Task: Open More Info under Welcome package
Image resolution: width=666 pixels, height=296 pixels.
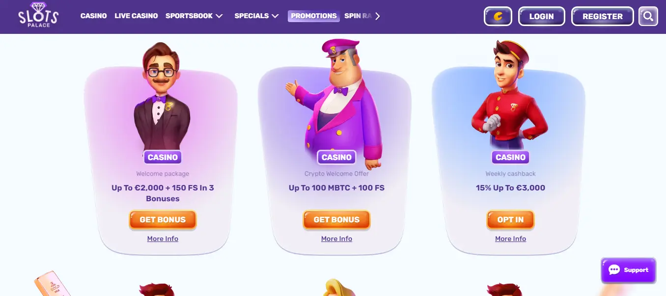Action: (163, 239)
